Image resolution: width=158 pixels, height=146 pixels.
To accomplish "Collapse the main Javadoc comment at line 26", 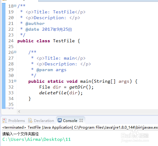I will [15, 52].
